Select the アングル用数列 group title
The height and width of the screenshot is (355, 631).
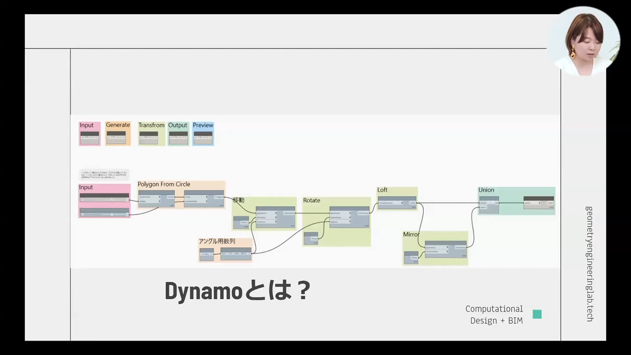pyautogui.click(x=217, y=241)
